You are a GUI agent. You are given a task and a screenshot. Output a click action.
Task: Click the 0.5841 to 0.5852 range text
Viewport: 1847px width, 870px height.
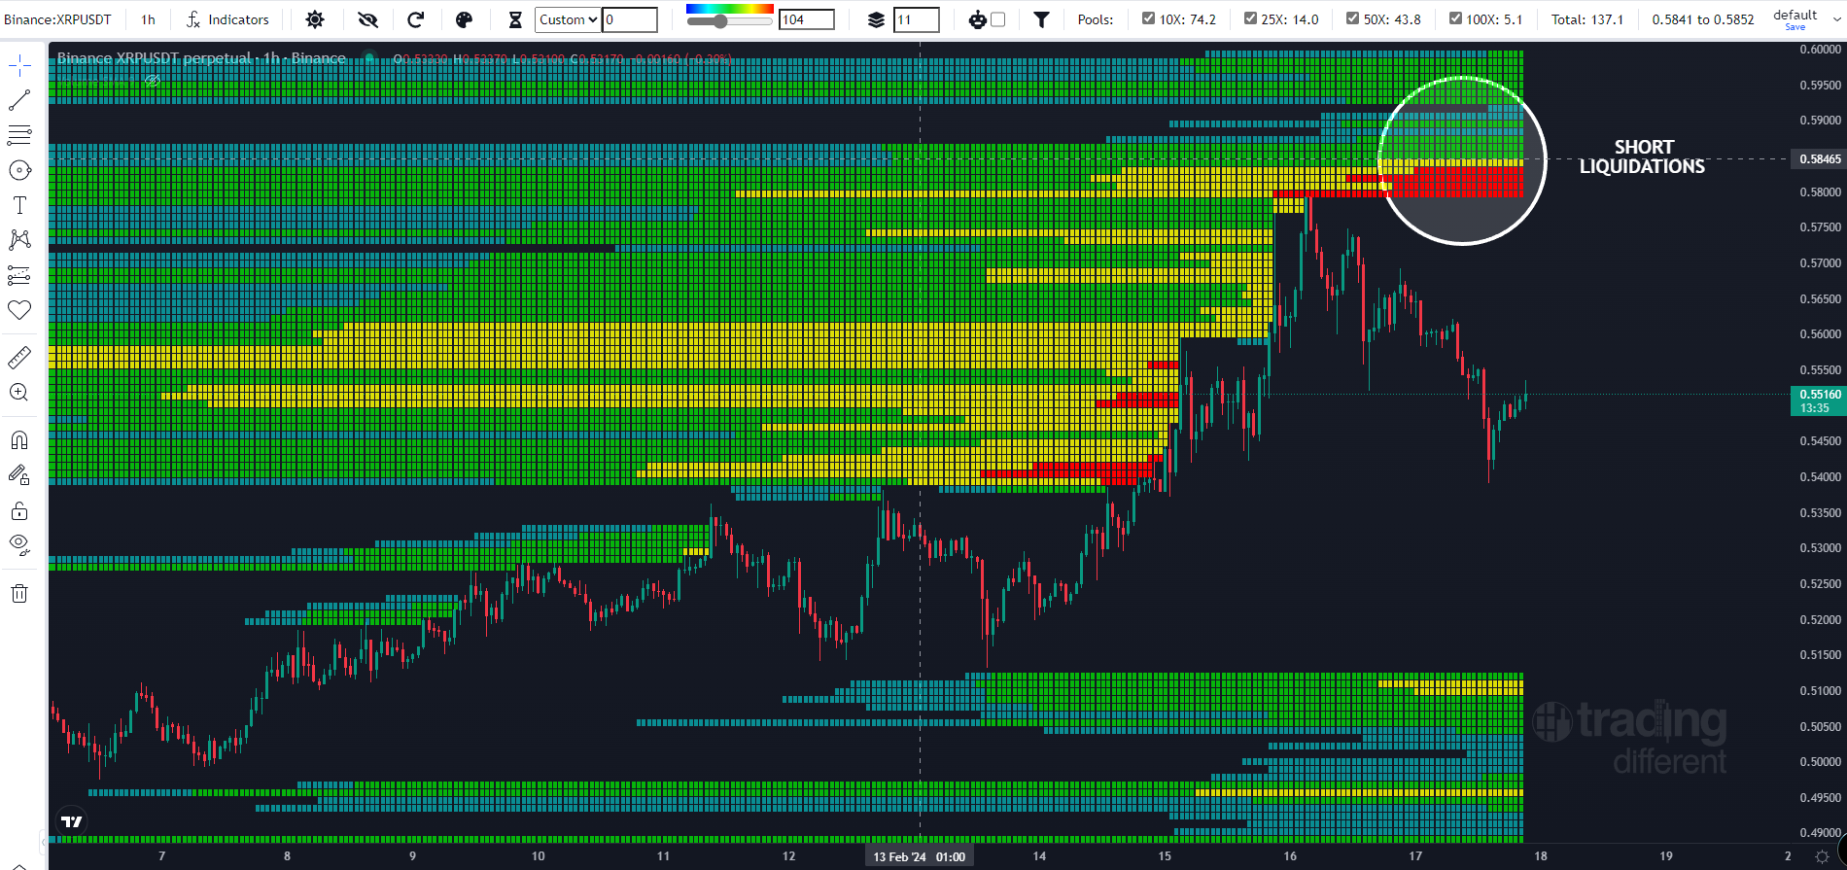point(1703,19)
